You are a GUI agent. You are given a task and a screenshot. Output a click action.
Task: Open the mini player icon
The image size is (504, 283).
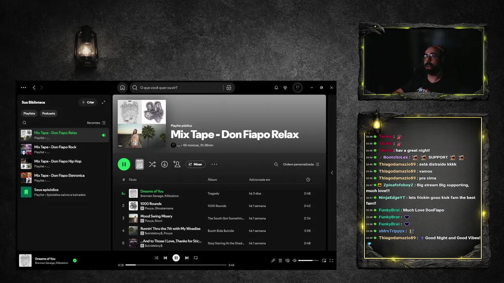point(324,261)
